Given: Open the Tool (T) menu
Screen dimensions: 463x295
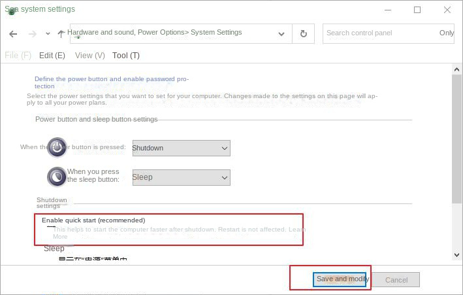Looking at the screenshot, I should click(x=126, y=56).
